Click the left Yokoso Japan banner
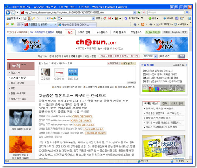The width and height of the screenshot is (197, 168). [x=31, y=44]
